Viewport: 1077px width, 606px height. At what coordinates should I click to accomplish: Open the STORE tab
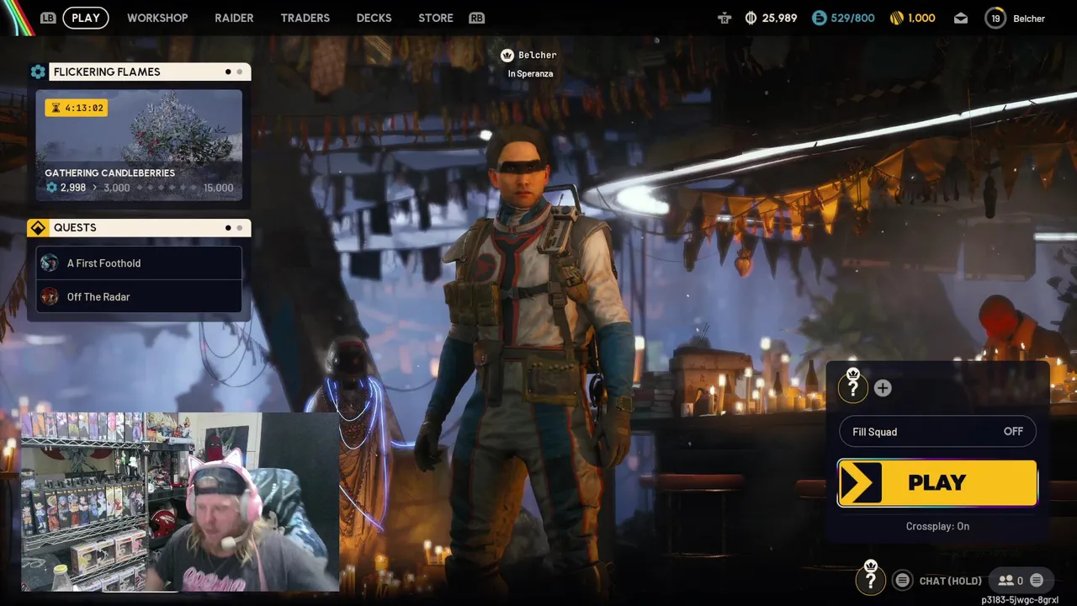click(x=436, y=18)
